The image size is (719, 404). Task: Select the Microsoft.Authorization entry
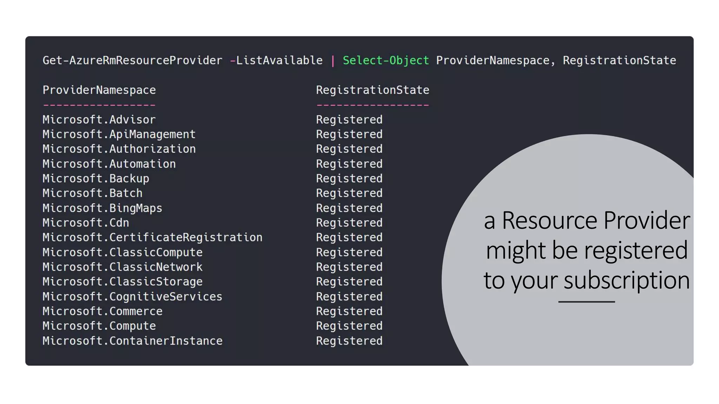(x=119, y=149)
